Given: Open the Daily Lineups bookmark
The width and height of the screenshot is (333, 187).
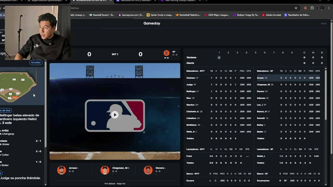Looking at the screenshot, I should (x=78, y=15).
